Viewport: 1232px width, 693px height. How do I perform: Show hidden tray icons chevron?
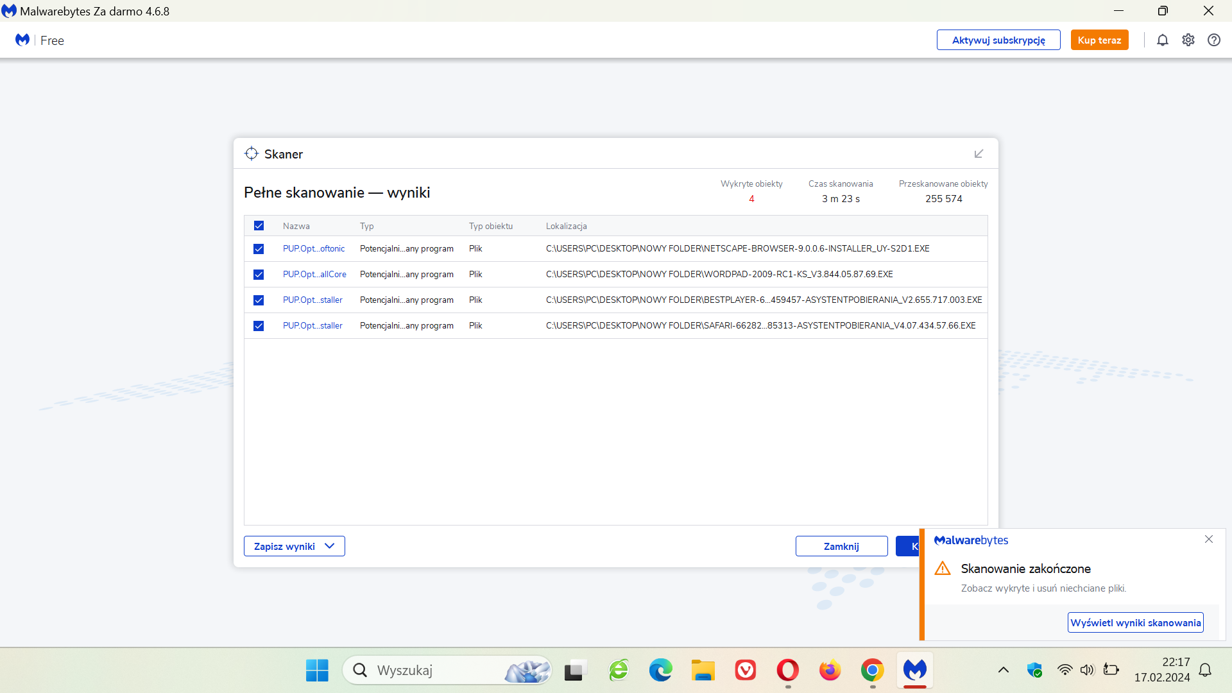pyautogui.click(x=1004, y=670)
